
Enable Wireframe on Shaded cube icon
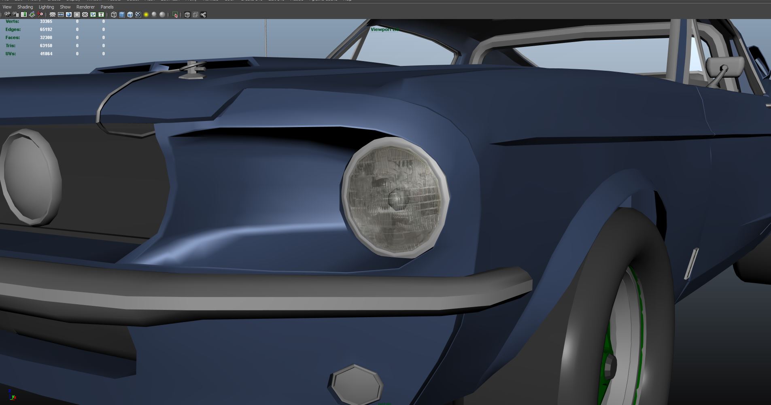(x=130, y=15)
